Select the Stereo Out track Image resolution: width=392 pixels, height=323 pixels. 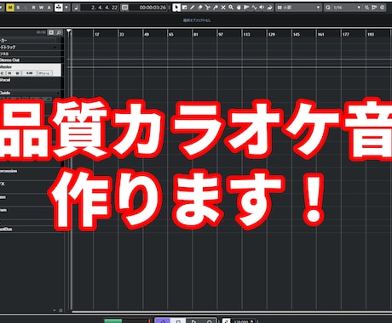click(31, 59)
